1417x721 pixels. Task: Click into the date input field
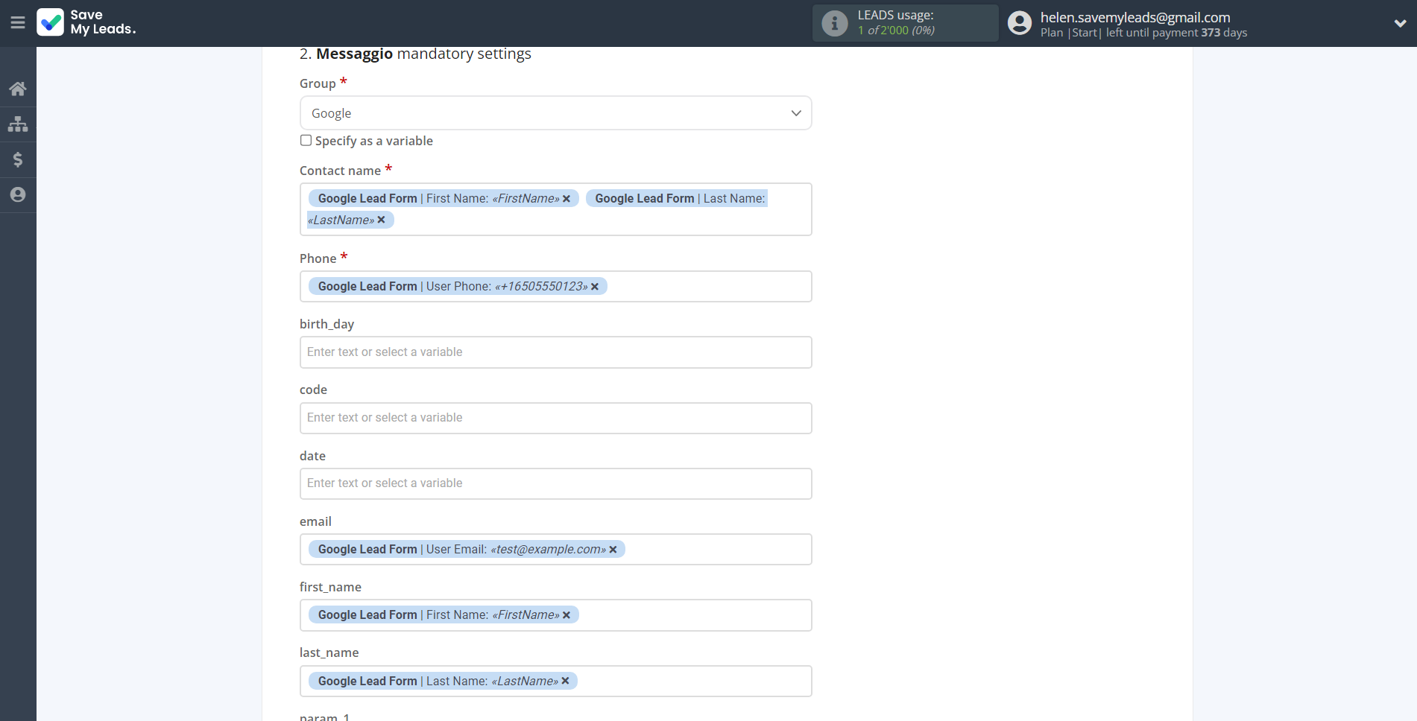click(x=555, y=483)
